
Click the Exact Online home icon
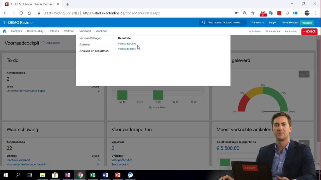(x=4, y=31)
